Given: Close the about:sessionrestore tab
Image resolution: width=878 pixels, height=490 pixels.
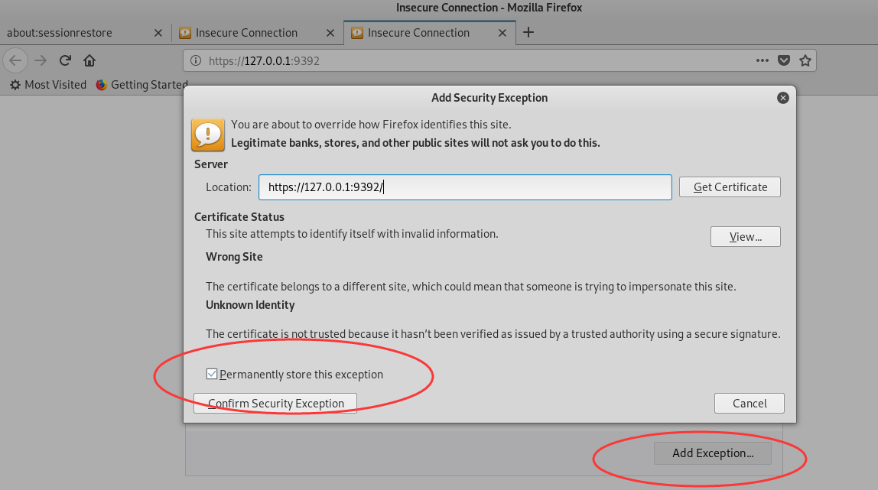Looking at the screenshot, I should tap(158, 33).
